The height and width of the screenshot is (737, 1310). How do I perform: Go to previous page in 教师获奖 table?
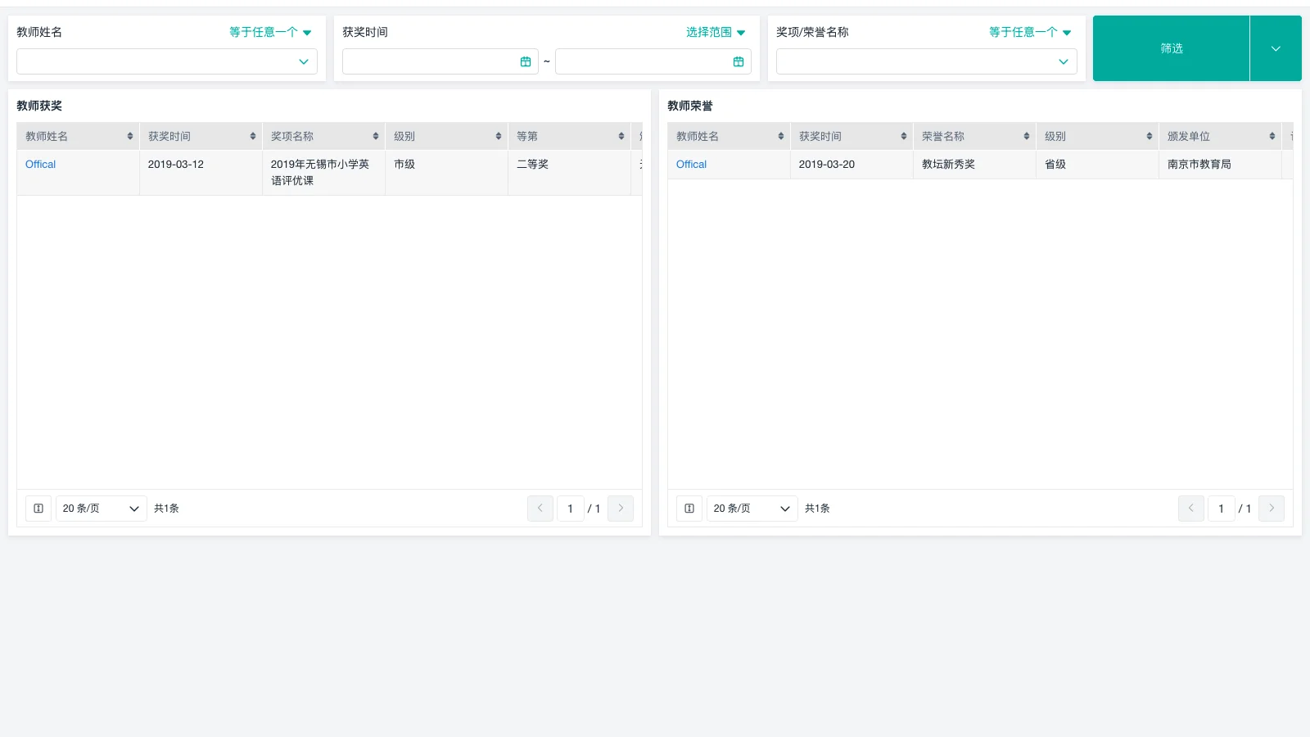tap(540, 509)
